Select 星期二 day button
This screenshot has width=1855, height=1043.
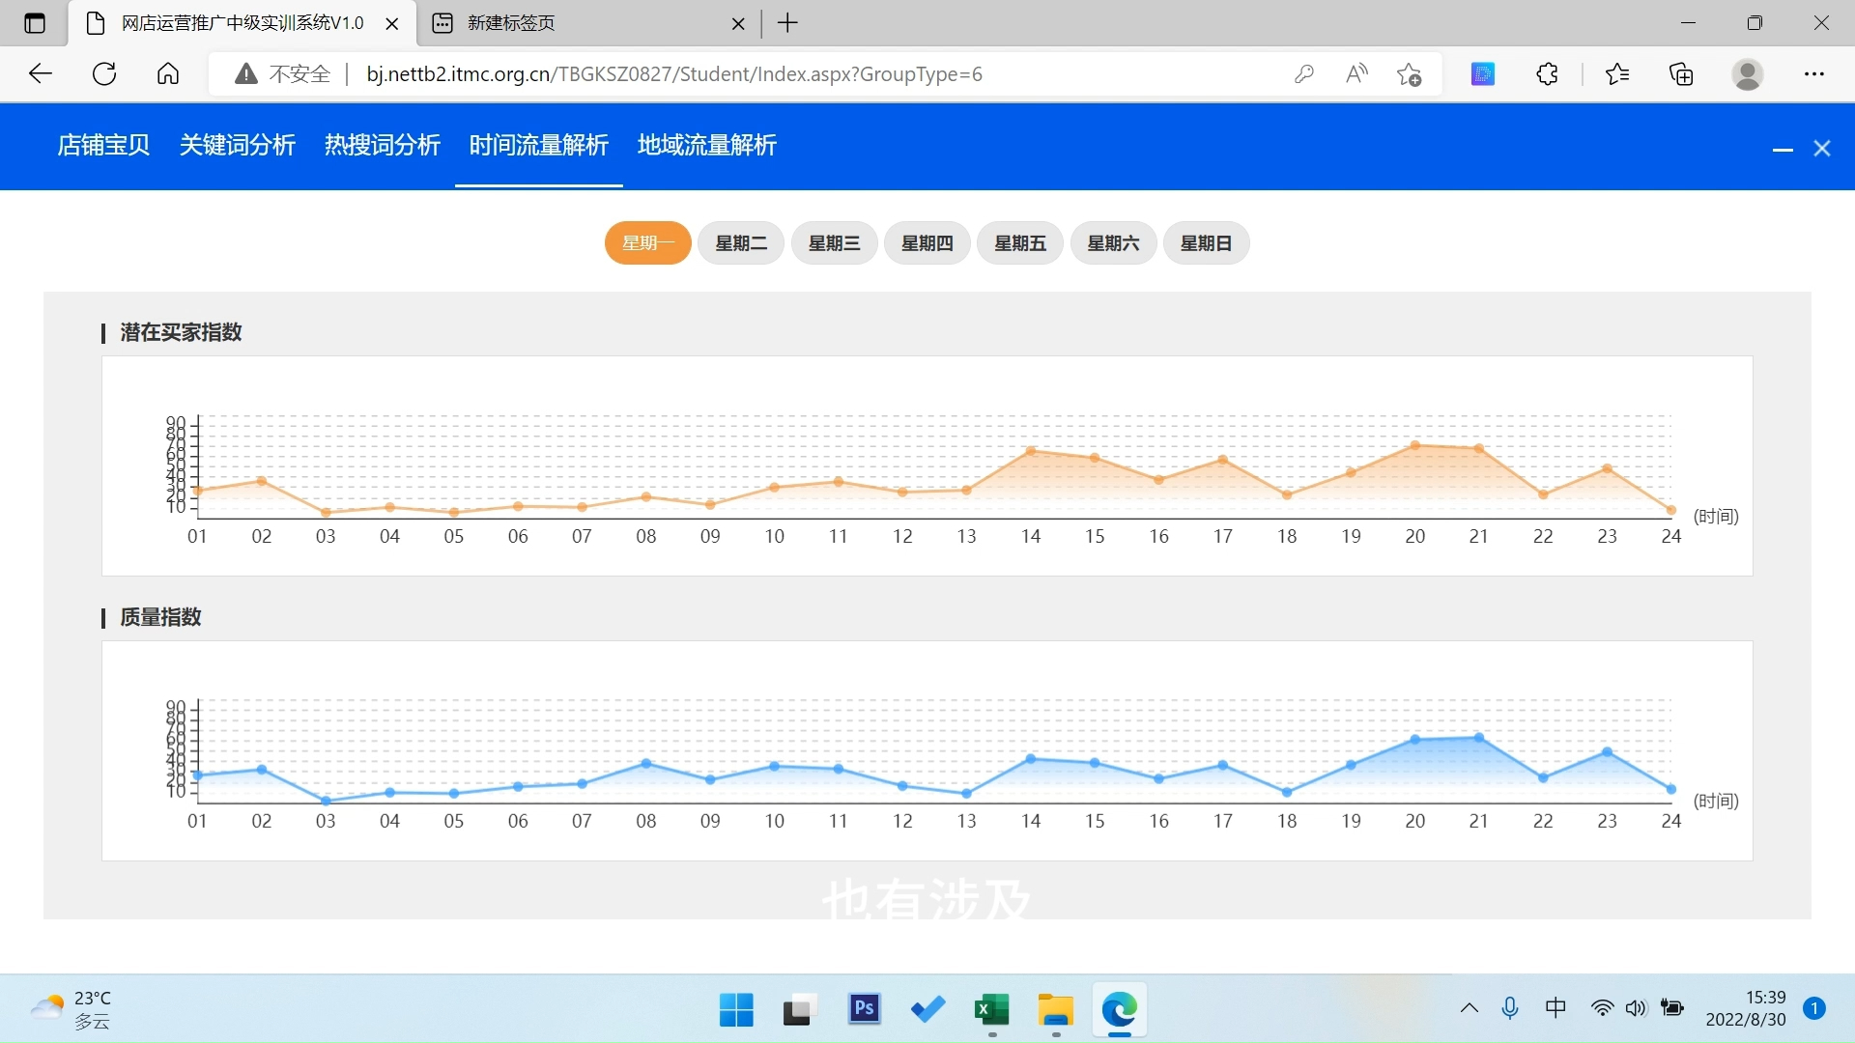click(741, 243)
